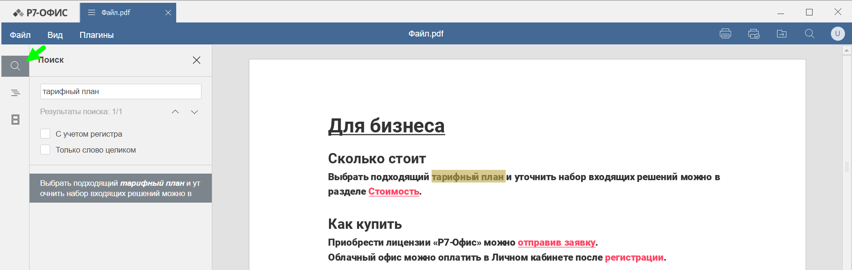
Task: Follow the отправив заявку link
Action: click(556, 242)
